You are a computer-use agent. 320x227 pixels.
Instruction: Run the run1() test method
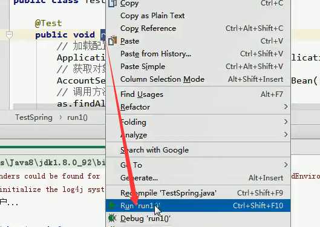[x=198, y=205]
